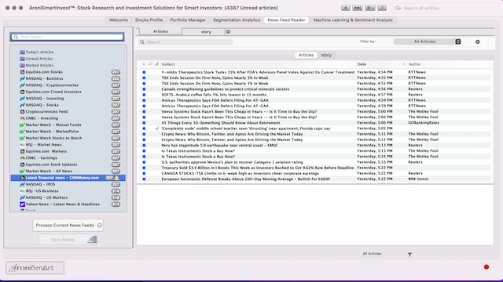Open the Welcome tab
Image resolution: width=503 pixels, height=282 pixels.
tap(119, 20)
